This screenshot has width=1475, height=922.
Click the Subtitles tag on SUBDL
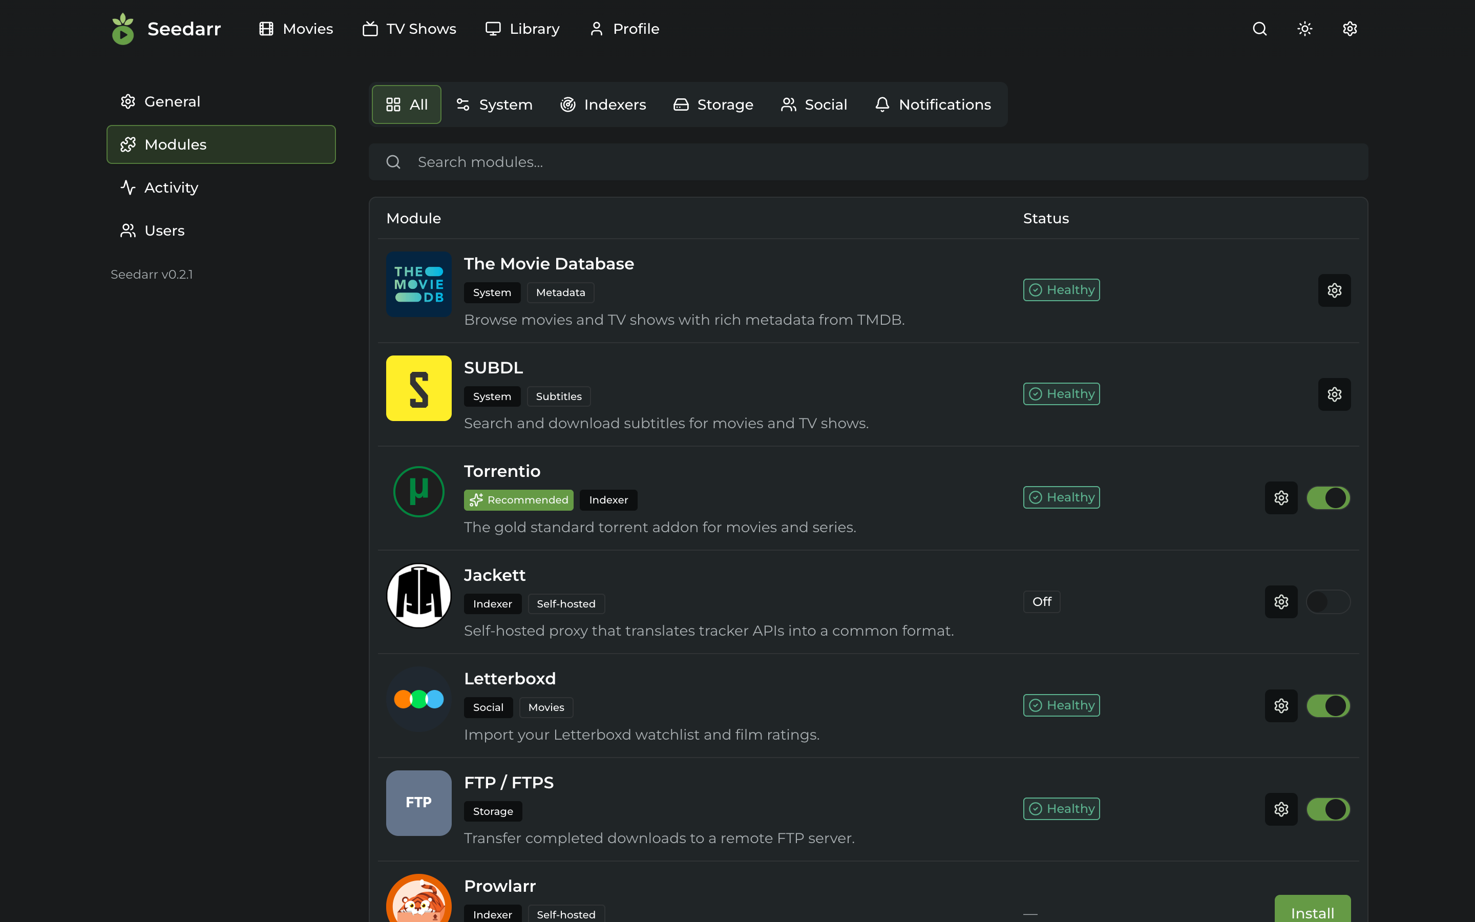[558, 396]
